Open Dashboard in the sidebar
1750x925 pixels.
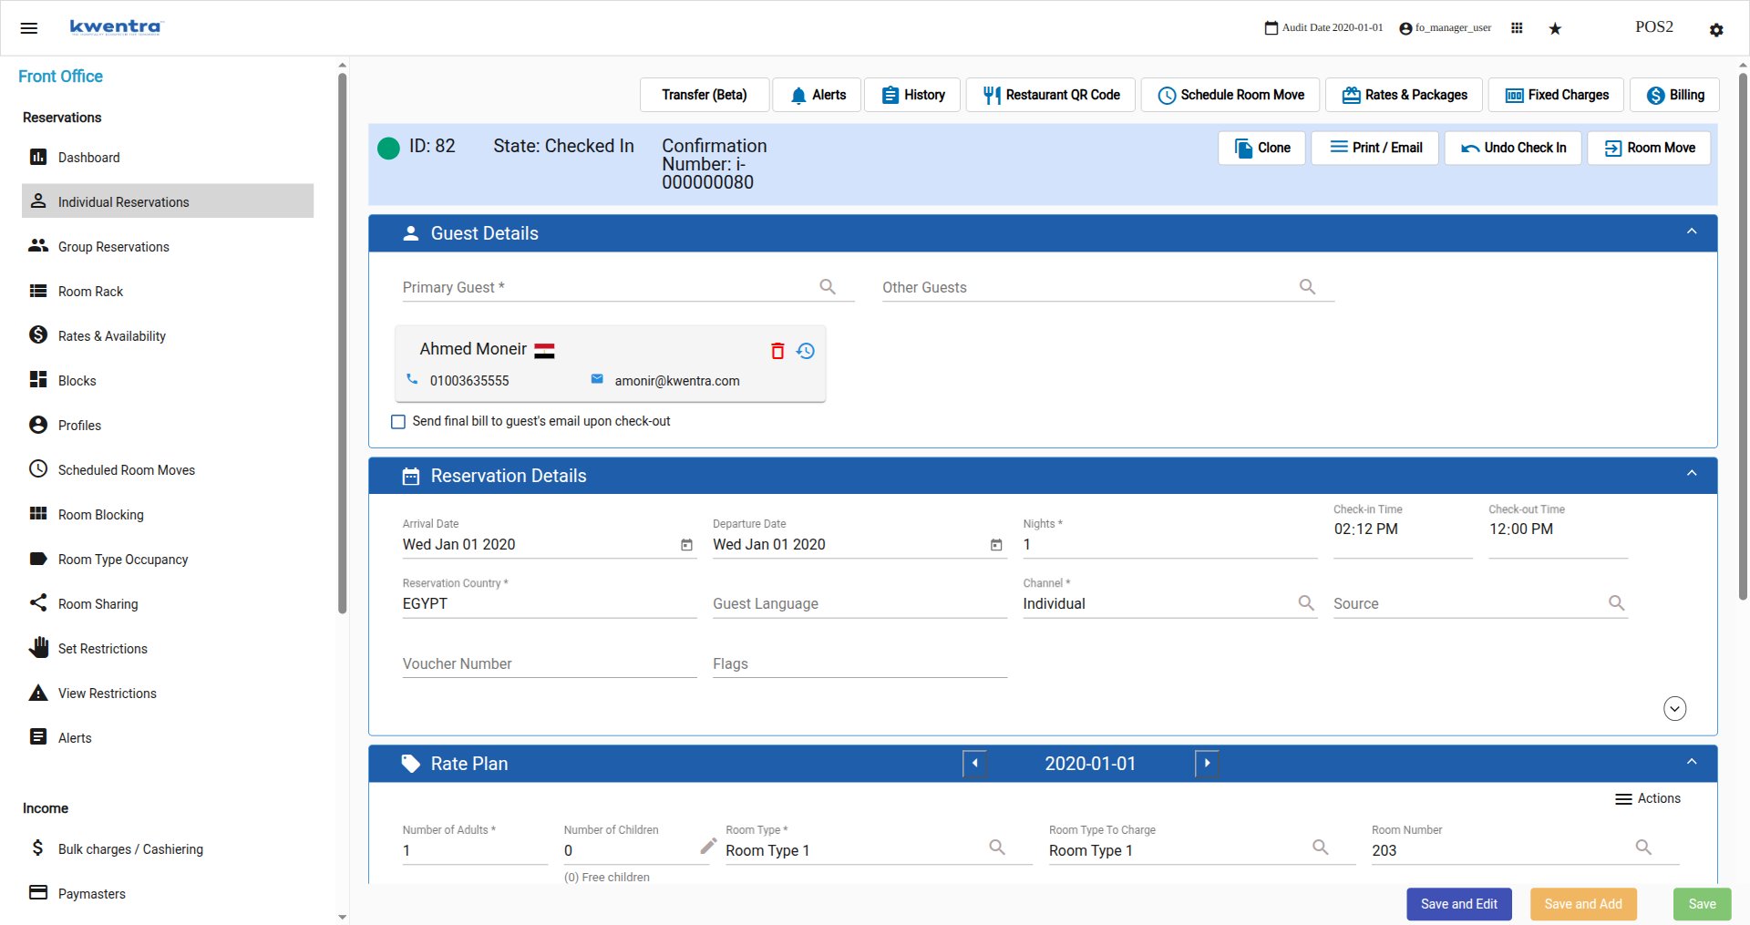[168, 158]
